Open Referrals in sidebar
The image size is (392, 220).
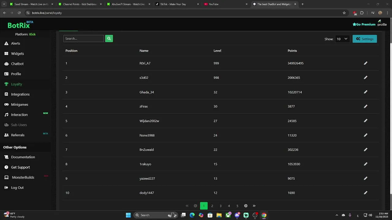18,135
